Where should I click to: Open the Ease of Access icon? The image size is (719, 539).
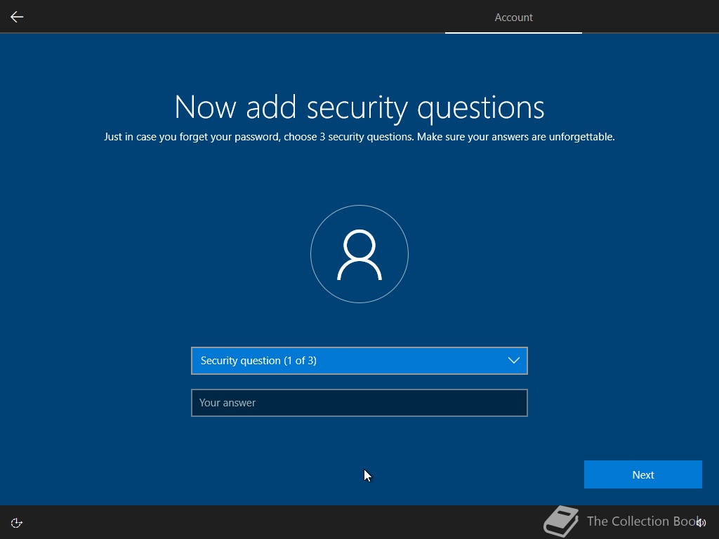[17, 523]
